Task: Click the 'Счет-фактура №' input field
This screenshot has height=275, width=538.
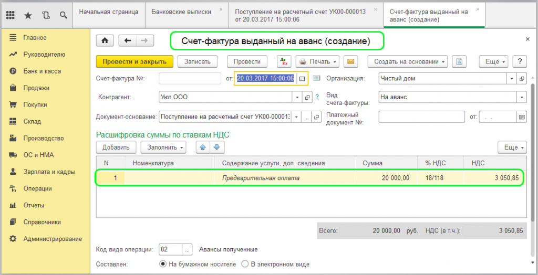Action: pos(190,78)
